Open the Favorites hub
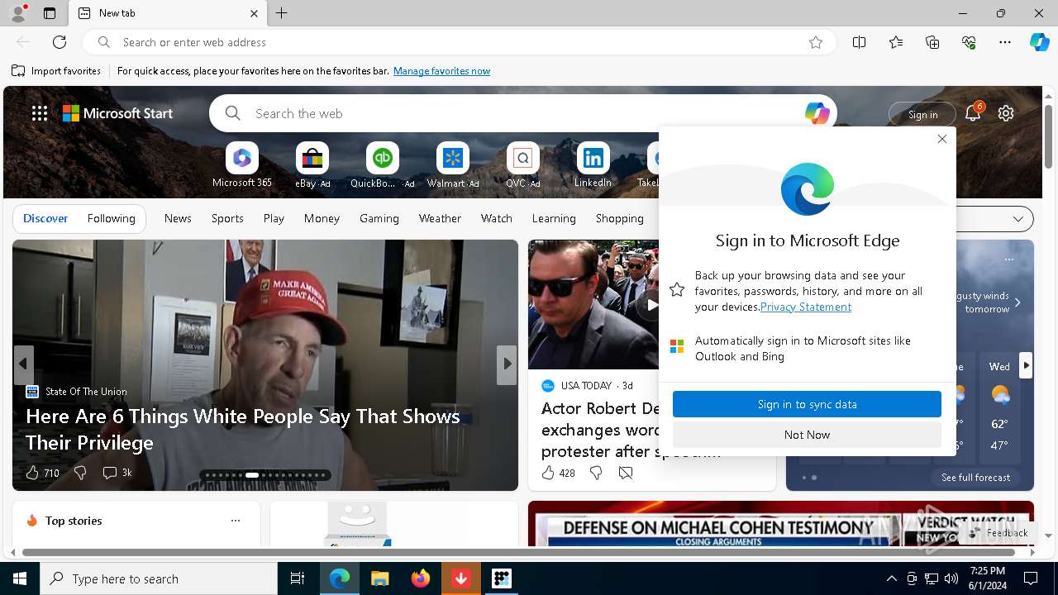 [x=896, y=42]
